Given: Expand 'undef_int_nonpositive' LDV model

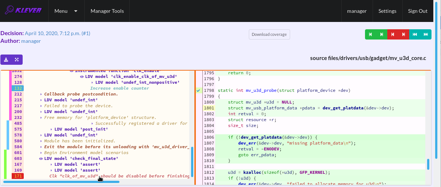Looking at the screenshot, I should click(x=92, y=82).
